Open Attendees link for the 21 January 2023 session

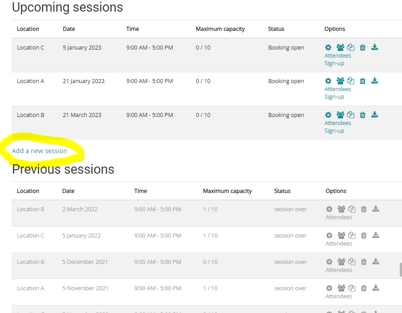pyautogui.click(x=338, y=89)
